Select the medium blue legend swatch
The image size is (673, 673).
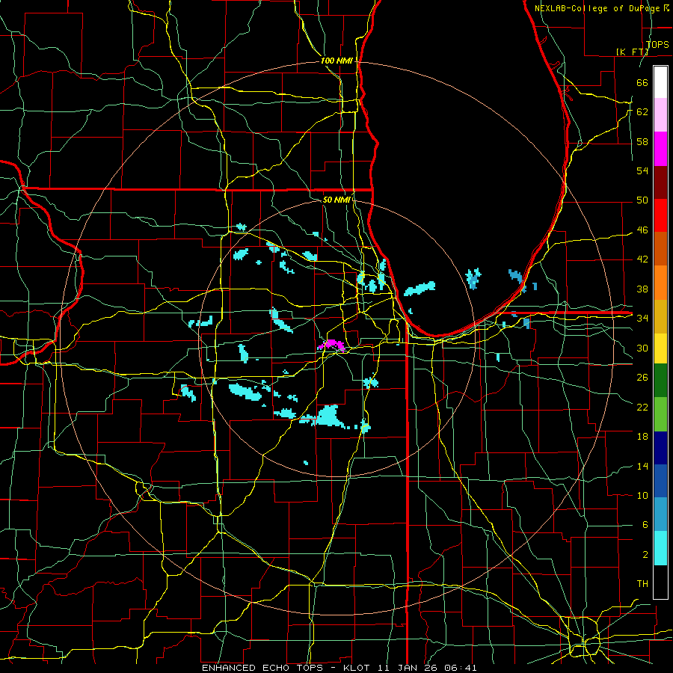660,481
